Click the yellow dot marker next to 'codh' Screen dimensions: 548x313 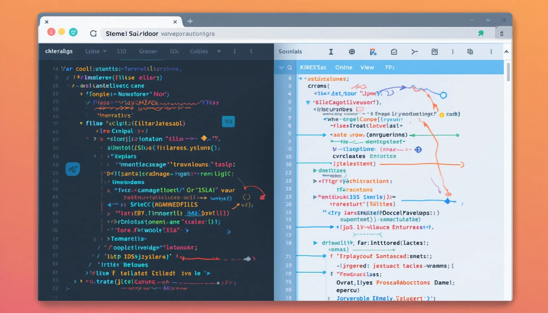pos(441,115)
